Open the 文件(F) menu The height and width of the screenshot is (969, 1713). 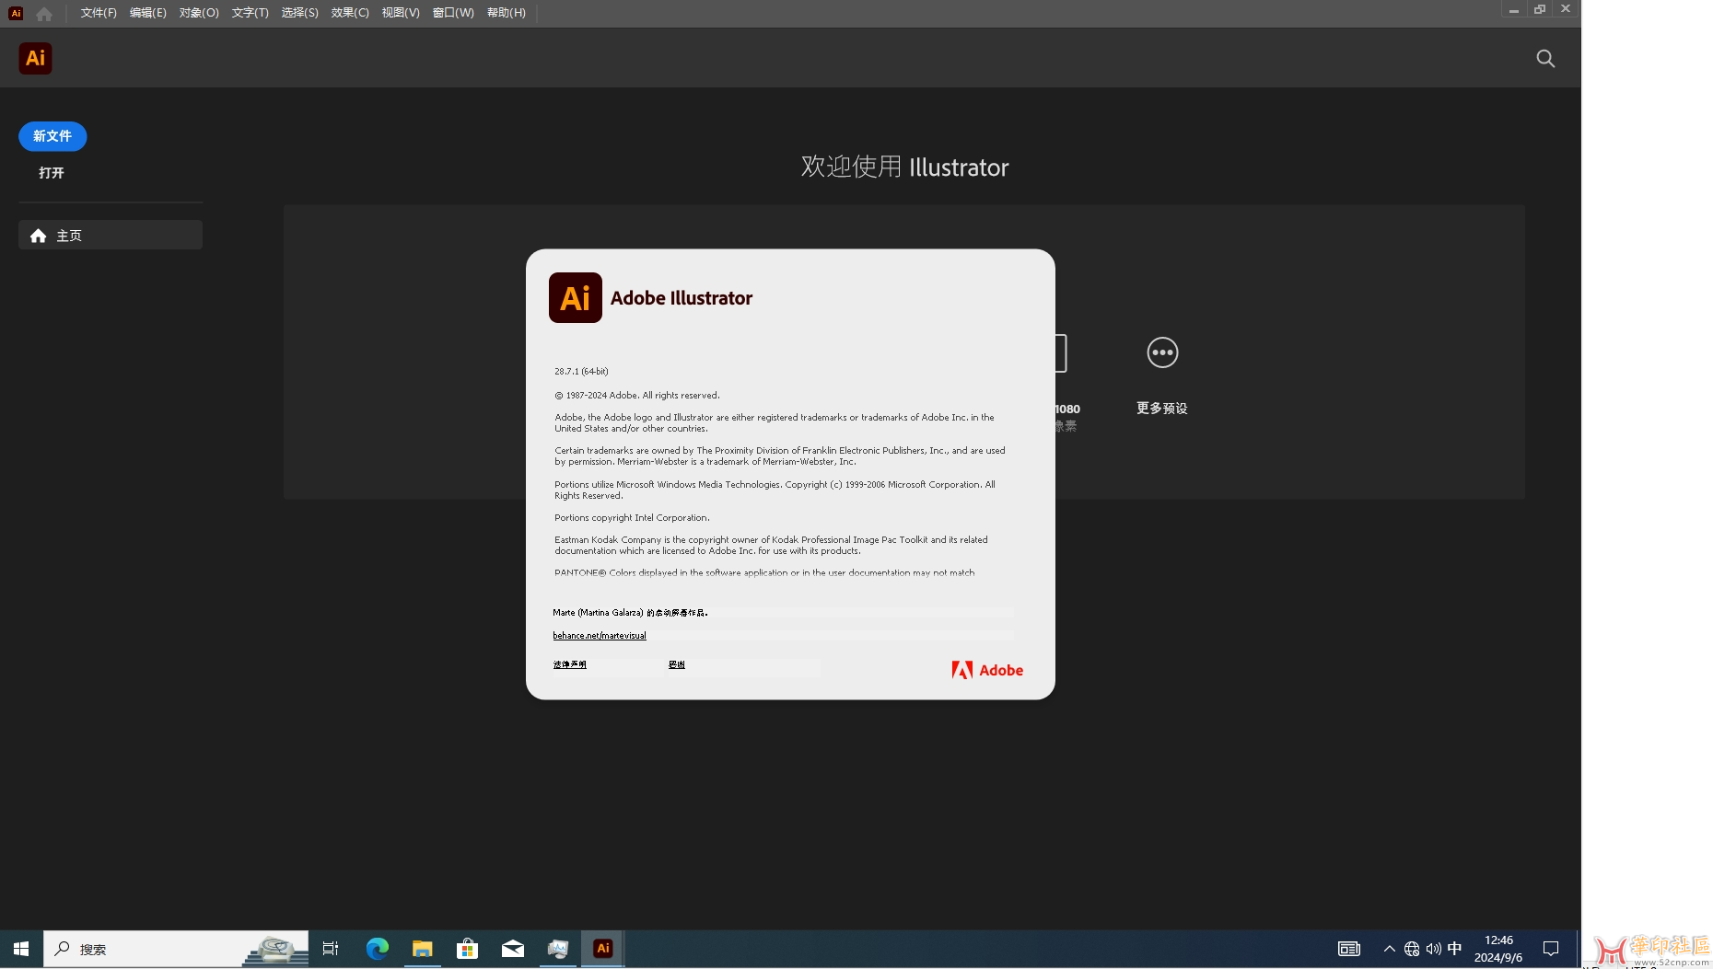(x=99, y=13)
